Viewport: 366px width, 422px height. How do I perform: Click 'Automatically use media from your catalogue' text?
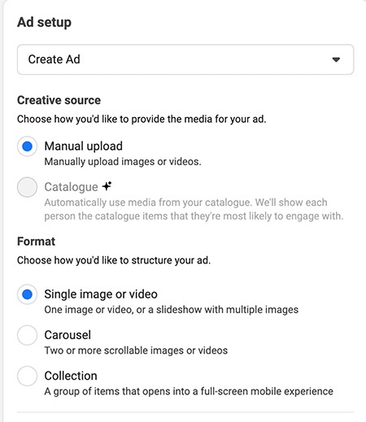tap(194, 209)
